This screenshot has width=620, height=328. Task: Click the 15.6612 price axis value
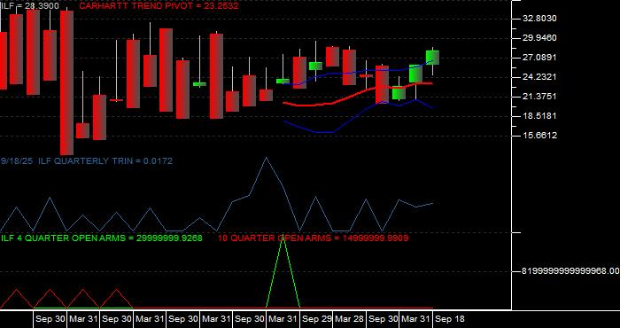click(539, 136)
